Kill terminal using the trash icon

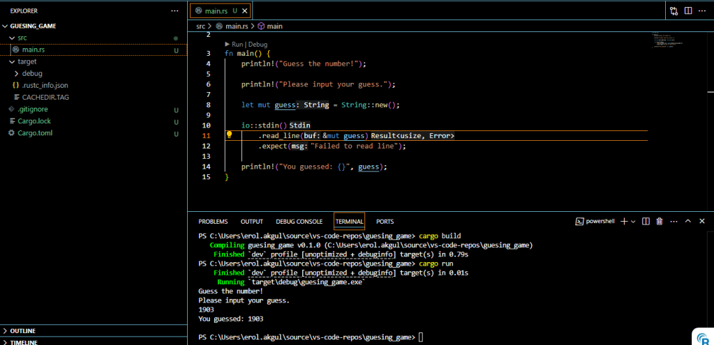(660, 221)
